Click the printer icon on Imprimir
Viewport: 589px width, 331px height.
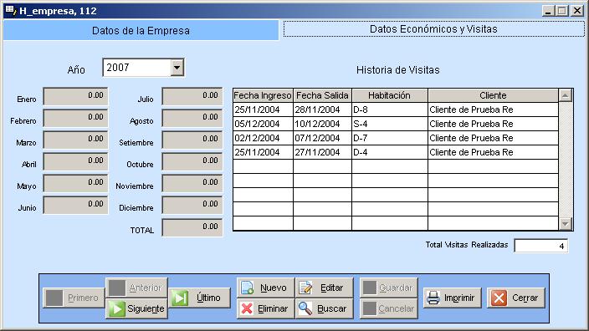point(433,298)
